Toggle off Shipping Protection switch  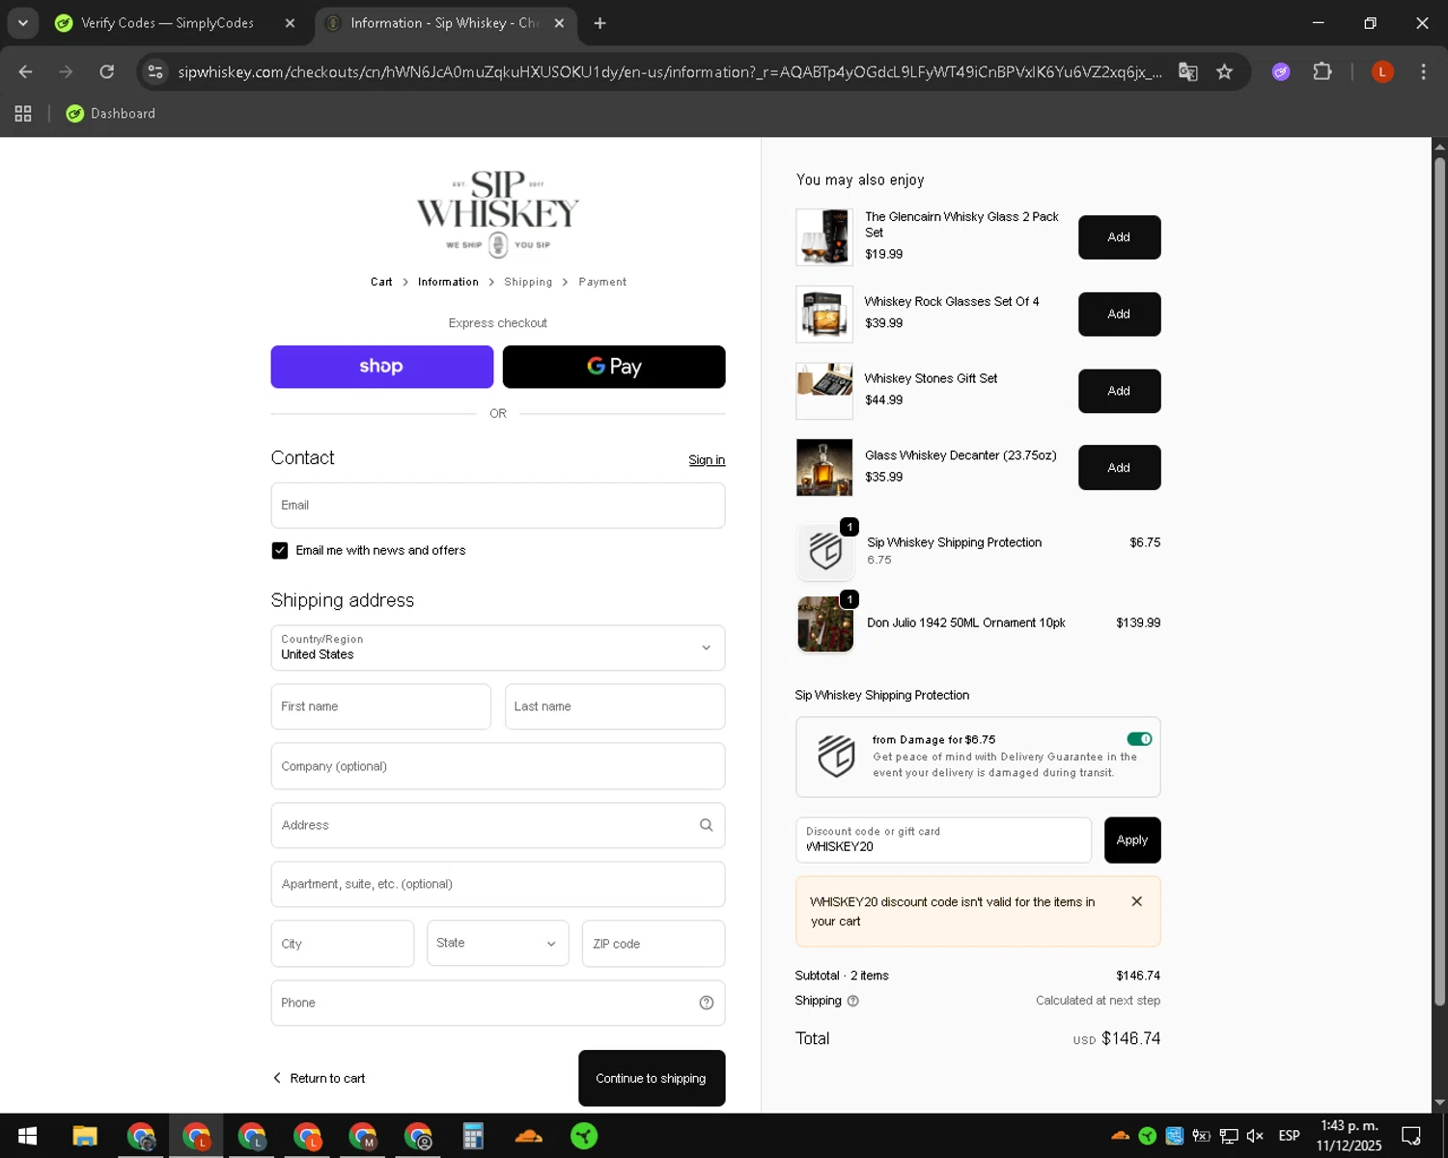click(x=1139, y=739)
